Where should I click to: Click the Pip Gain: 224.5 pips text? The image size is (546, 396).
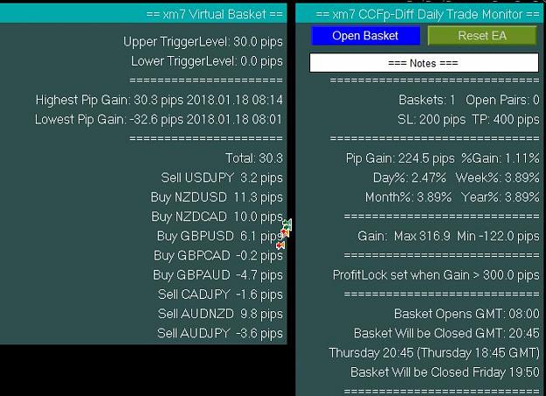[400, 158]
